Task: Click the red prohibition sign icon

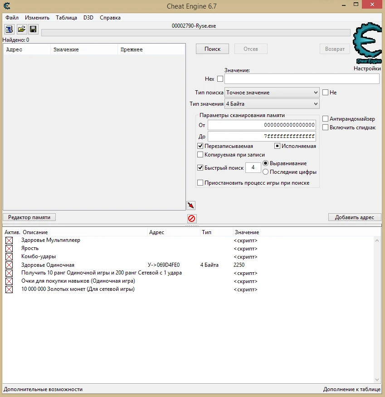Action: click(x=191, y=218)
